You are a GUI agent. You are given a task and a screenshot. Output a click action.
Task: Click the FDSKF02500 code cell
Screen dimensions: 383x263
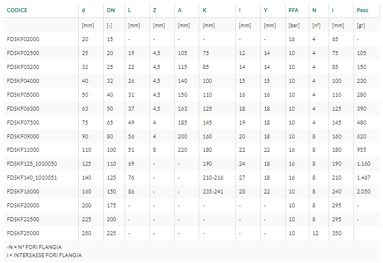23,53
